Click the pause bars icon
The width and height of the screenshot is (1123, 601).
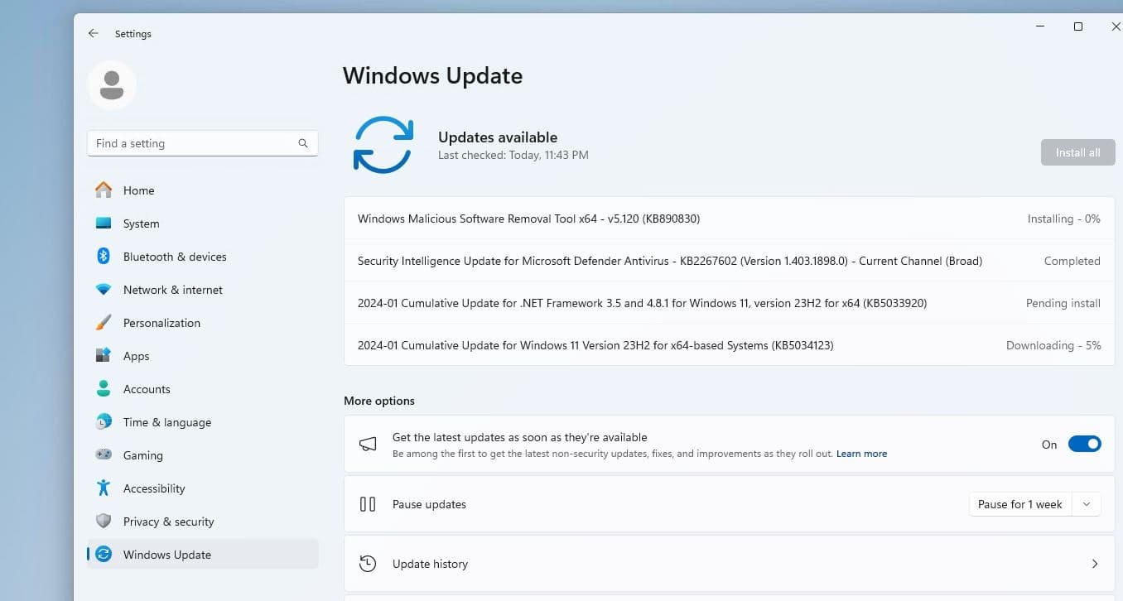coord(368,504)
